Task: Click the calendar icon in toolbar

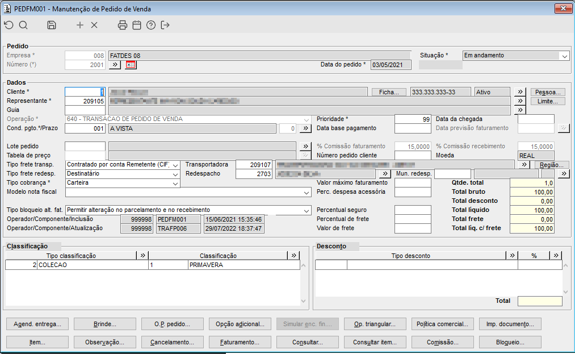Action: point(136,25)
